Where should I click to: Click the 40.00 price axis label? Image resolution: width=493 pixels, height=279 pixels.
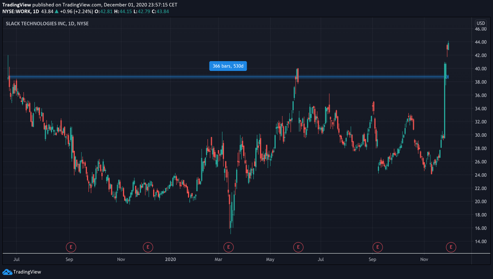coord(481,69)
